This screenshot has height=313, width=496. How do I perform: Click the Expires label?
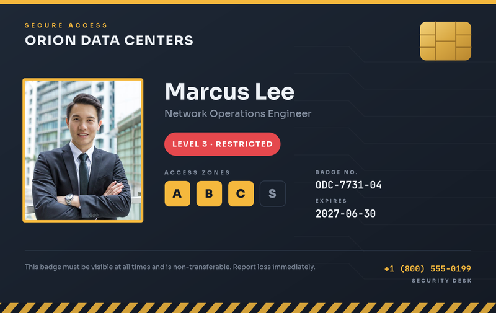pos(331,201)
